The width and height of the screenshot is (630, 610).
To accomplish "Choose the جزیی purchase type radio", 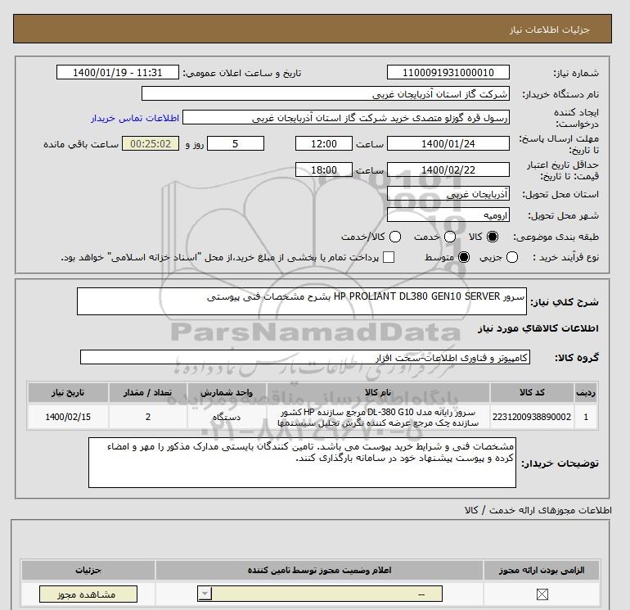I will tap(512, 257).
